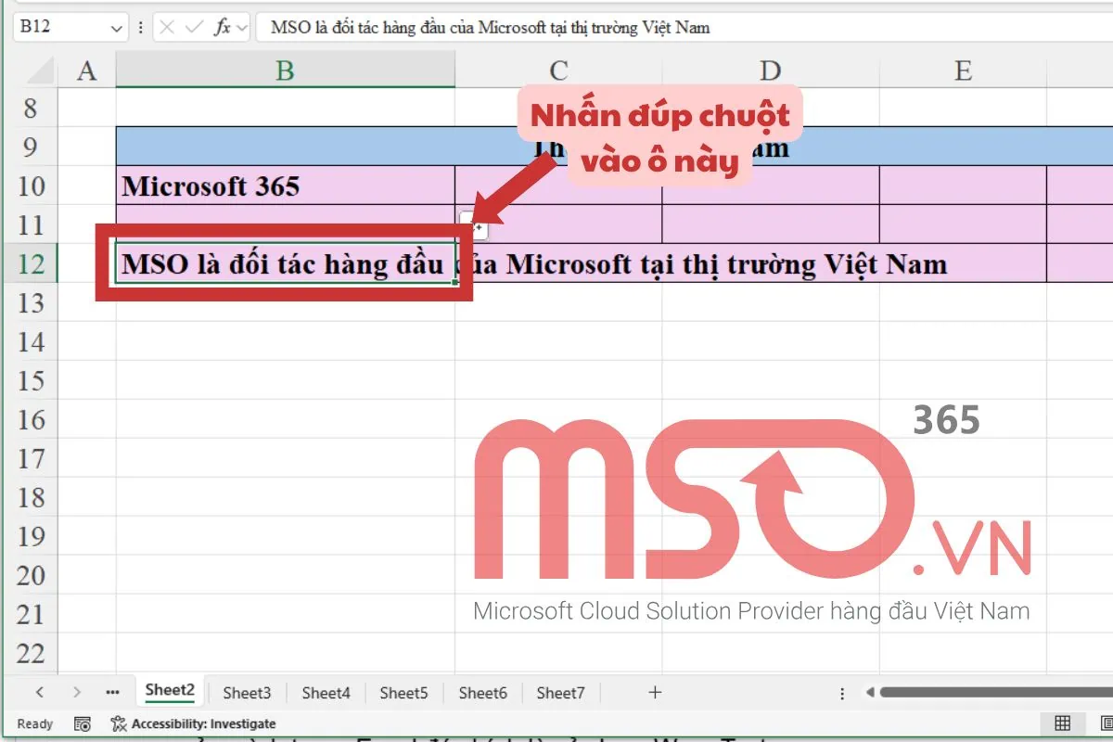Select row 15 header

click(x=32, y=381)
